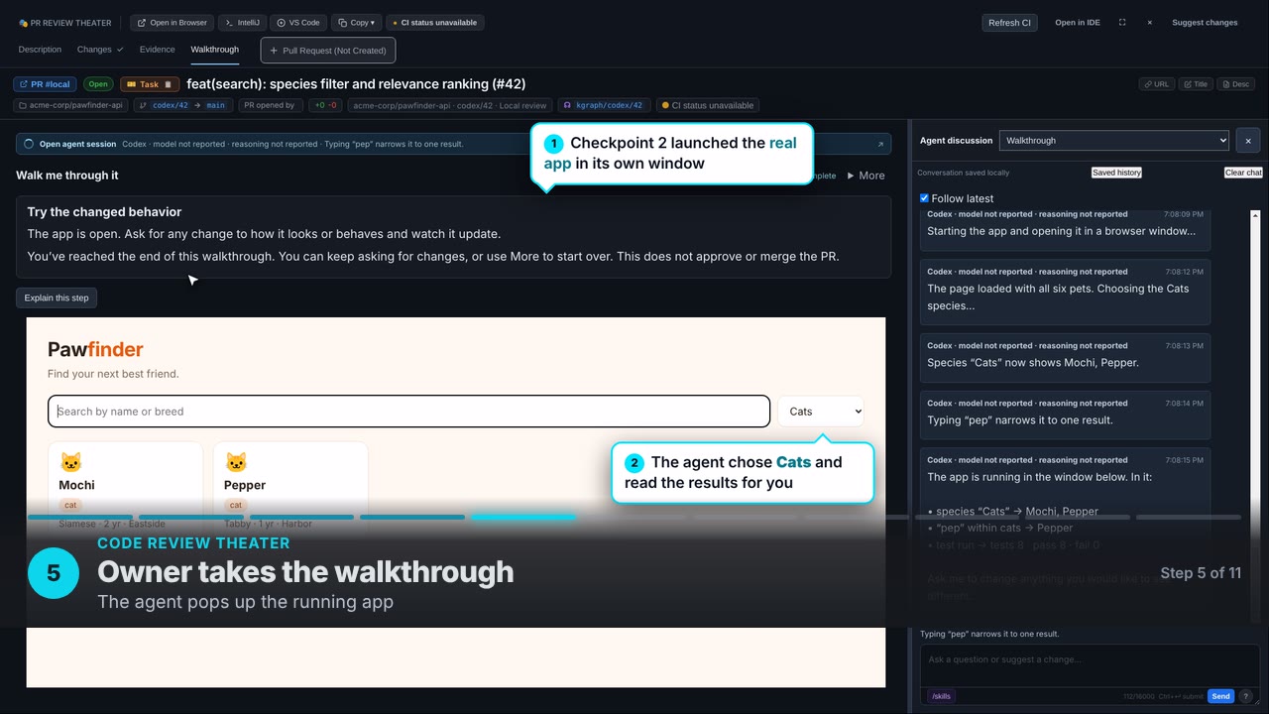
Task: Click Open in IDE
Action: coord(1078,23)
